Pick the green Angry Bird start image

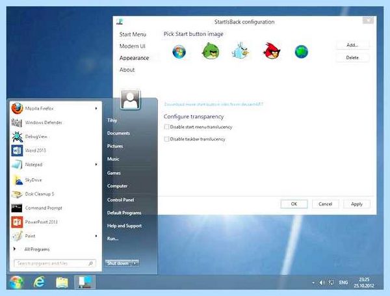[x=211, y=51]
